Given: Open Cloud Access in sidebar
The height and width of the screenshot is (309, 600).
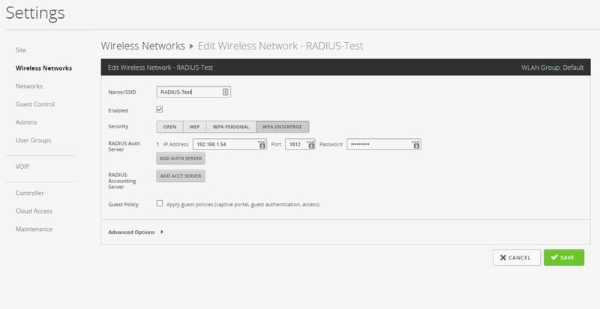Looking at the screenshot, I should click(x=34, y=211).
